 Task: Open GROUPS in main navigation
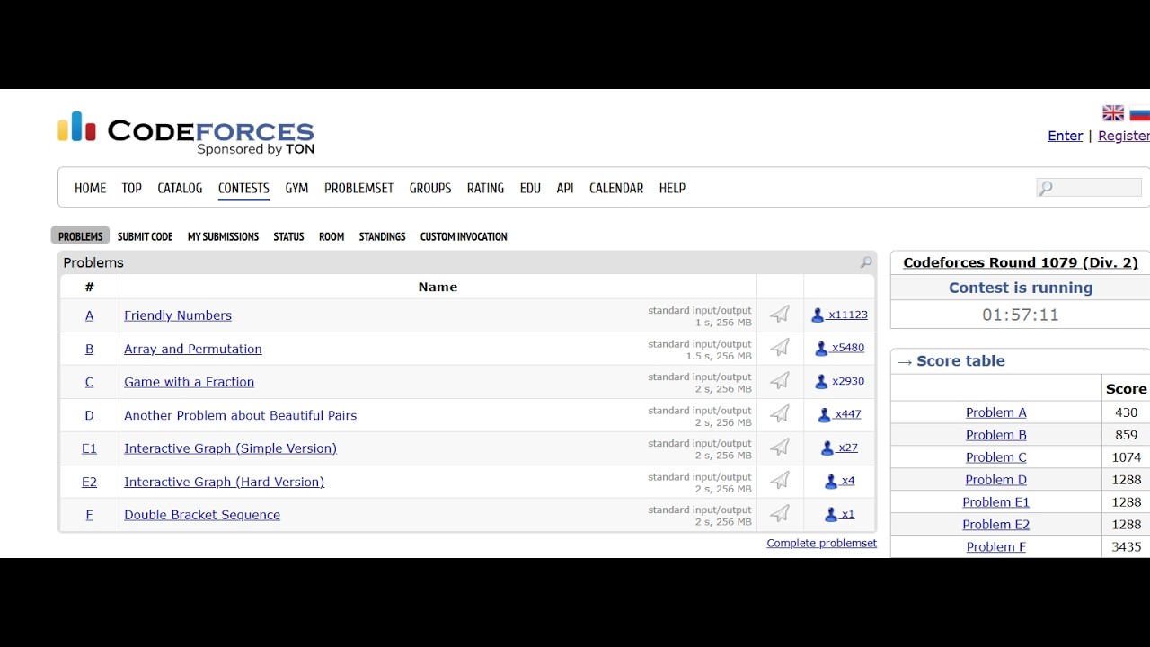click(430, 188)
